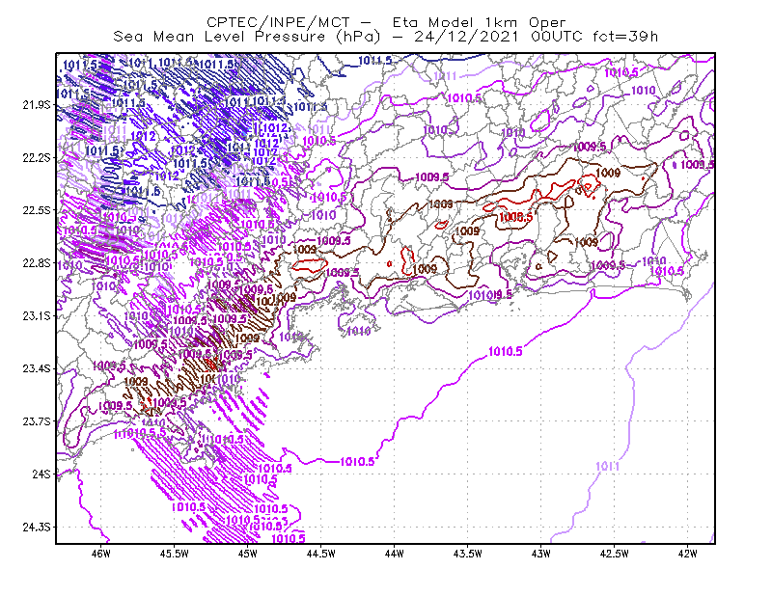Click the 42W longitude axis label
This screenshot has height=596, width=772.
pos(687,554)
